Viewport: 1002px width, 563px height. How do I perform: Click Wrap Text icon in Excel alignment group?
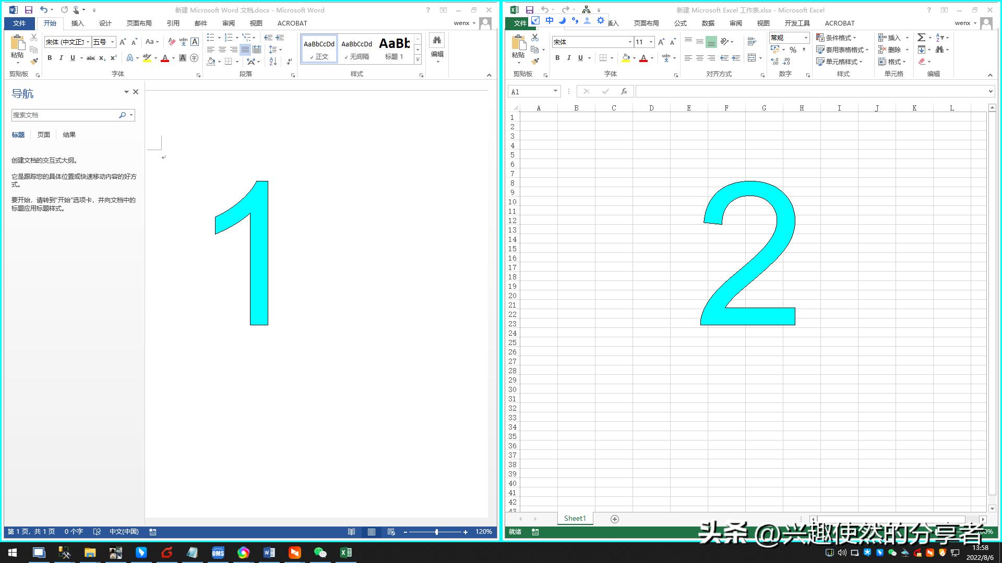(x=751, y=42)
